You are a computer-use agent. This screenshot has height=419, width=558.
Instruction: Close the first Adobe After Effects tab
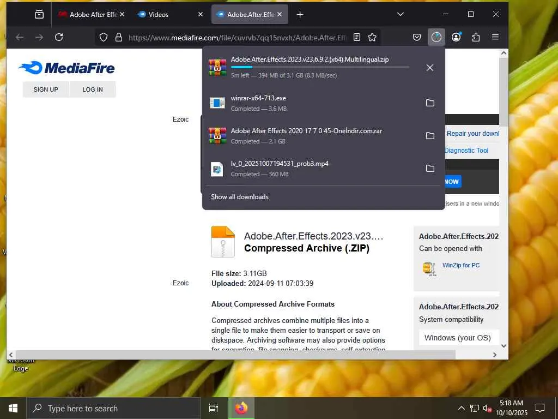tap(122, 15)
